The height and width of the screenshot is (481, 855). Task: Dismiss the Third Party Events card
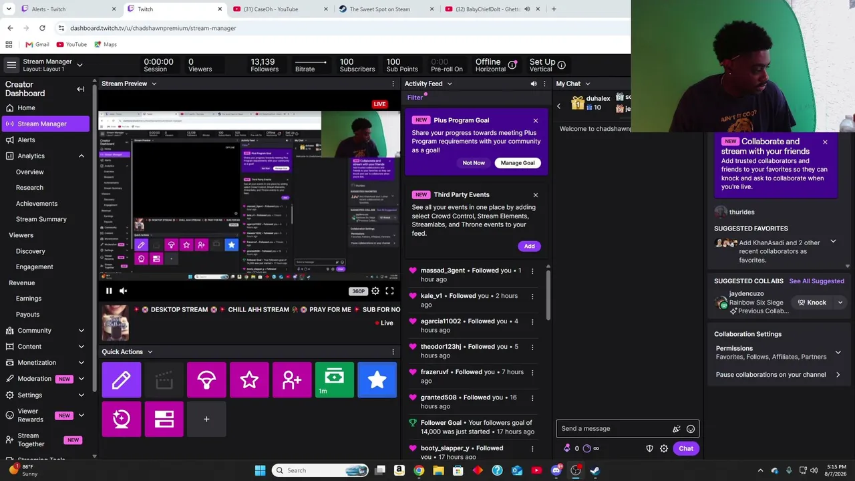[536, 195]
